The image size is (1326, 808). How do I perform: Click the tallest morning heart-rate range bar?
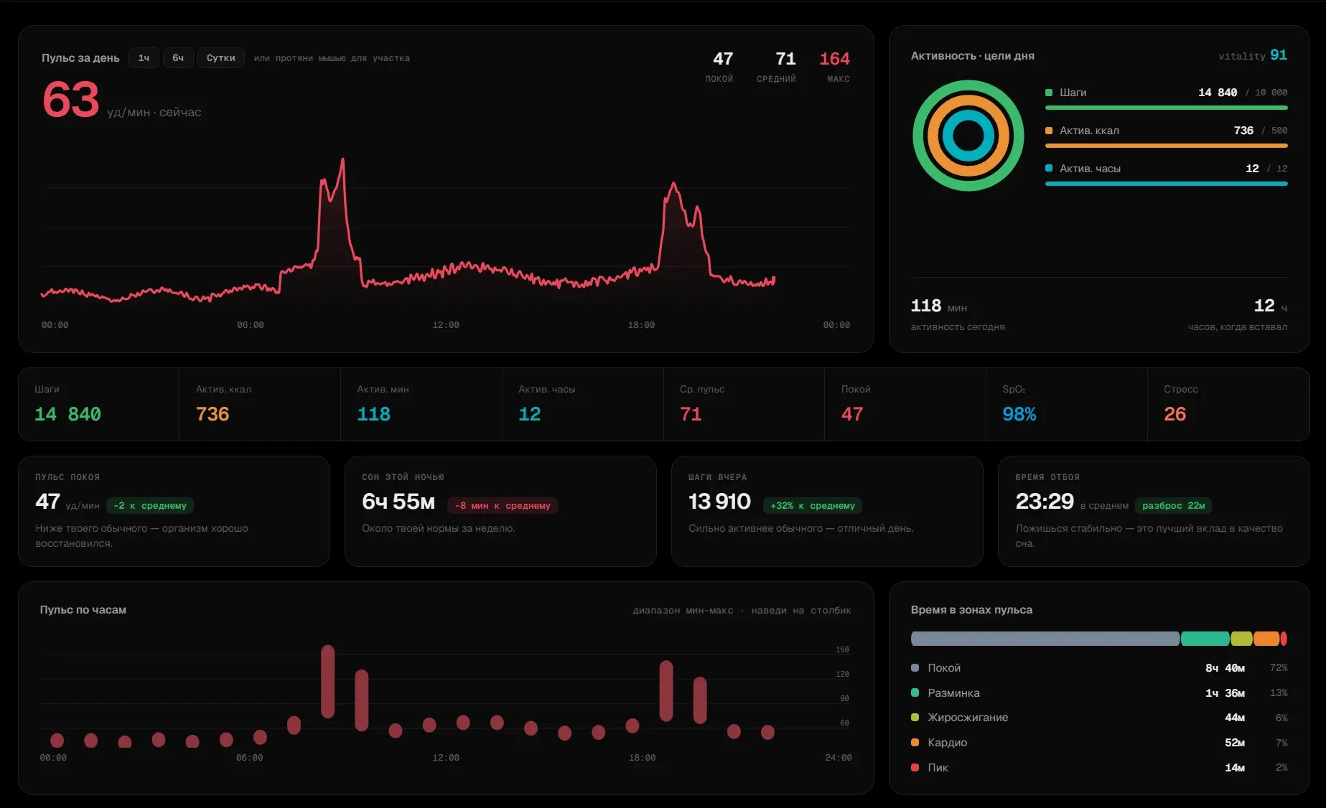tap(328, 681)
